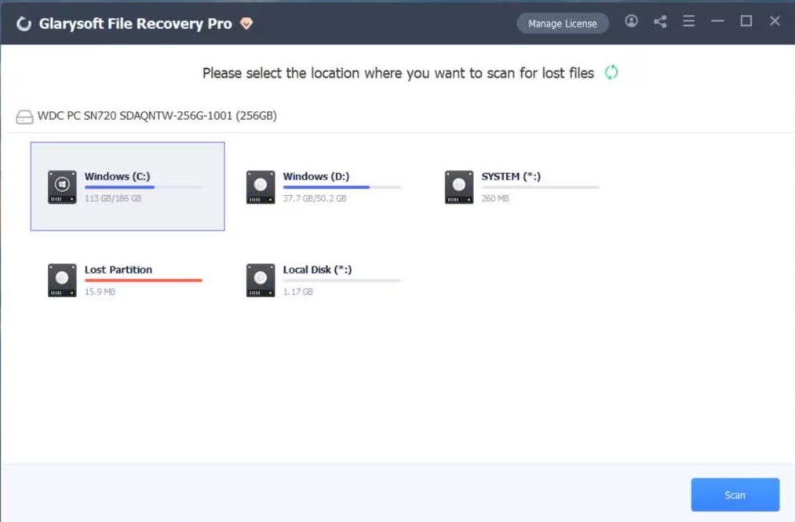
Task: Minimize the File Recovery Pro window
Action: (717, 21)
